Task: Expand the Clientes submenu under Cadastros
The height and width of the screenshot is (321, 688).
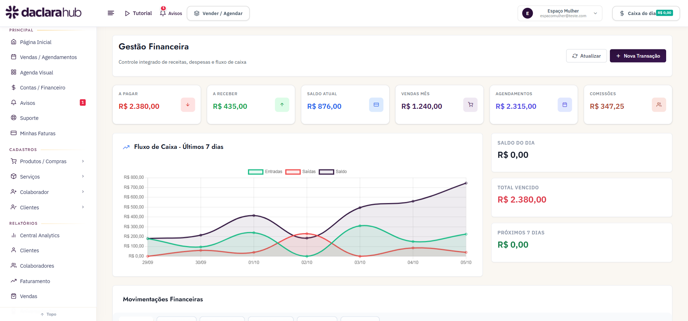Action: (83, 207)
